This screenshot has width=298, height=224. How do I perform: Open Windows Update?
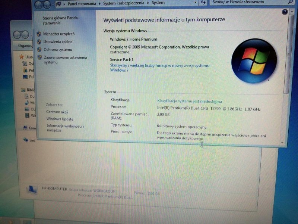point(60,119)
